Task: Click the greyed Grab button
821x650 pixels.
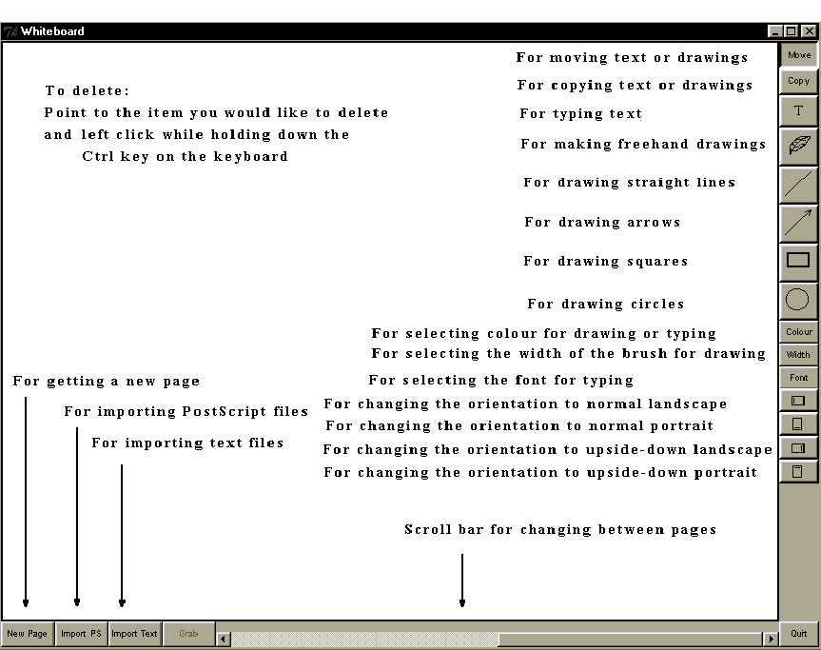Action: point(188,634)
